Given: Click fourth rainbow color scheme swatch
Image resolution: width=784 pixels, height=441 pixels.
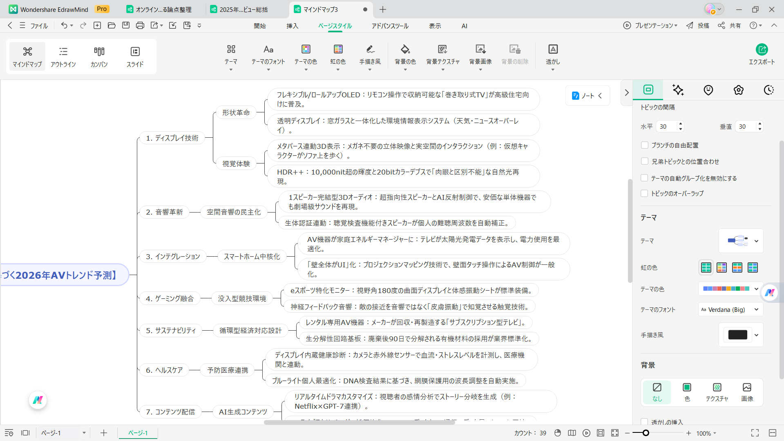Looking at the screenshot, I should [753, 268].
